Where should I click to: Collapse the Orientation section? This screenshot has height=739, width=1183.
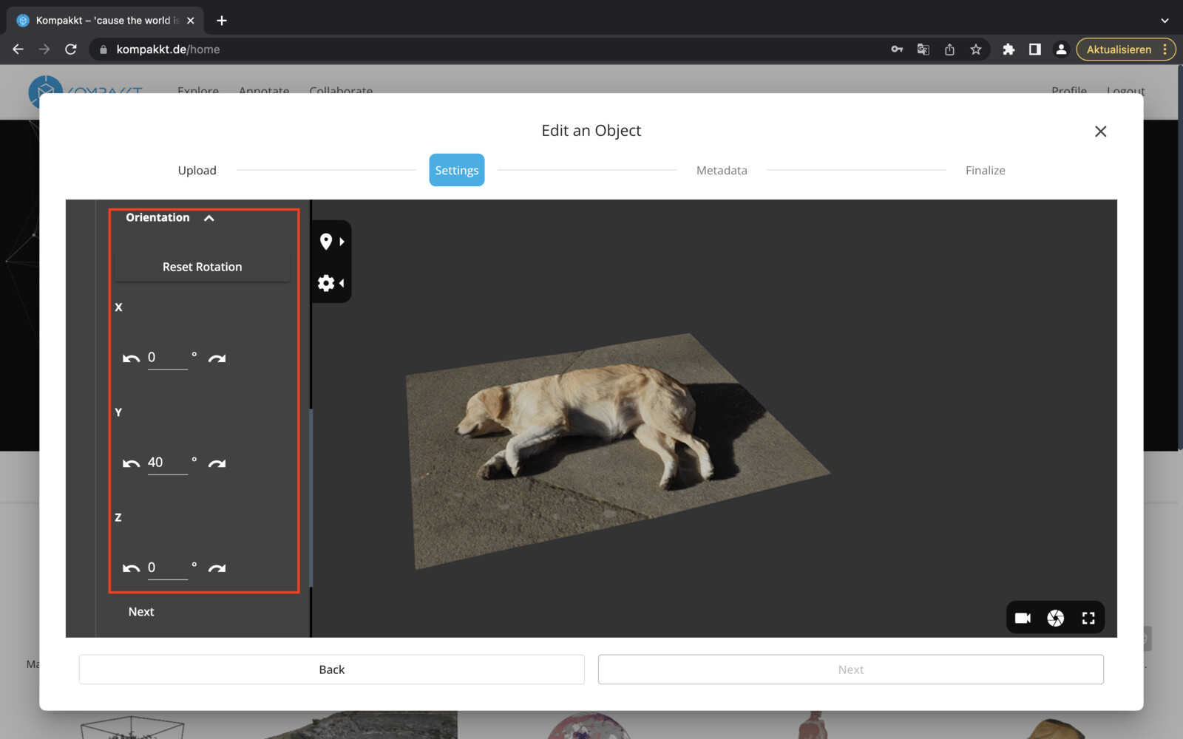[209, 218]
